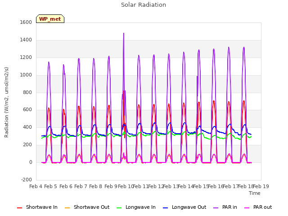This screenshot has width=288, height=216.
Task: Click the Feb 6 x-axis tick label
Action: coord(66,186)
